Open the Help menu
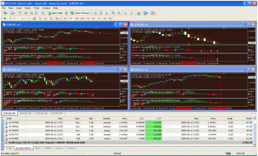Viewport: 258px width, 156px height. click(55, 8)
